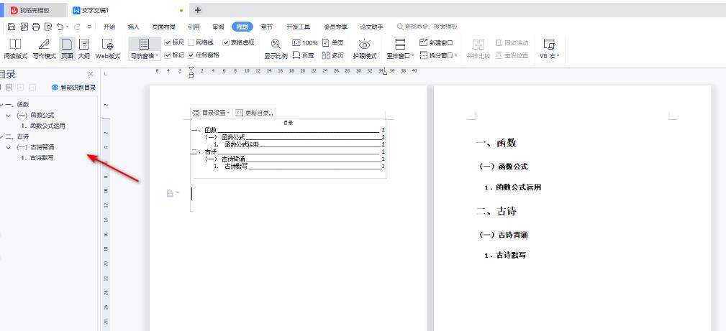Enable 写作模式 writing mode

pyautogui.click(x=44, y=49)
